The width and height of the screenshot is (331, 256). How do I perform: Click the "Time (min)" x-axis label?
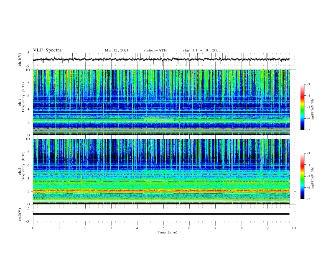point(167,232)
